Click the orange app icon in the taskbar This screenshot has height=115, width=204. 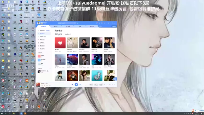tap(25, 113)
